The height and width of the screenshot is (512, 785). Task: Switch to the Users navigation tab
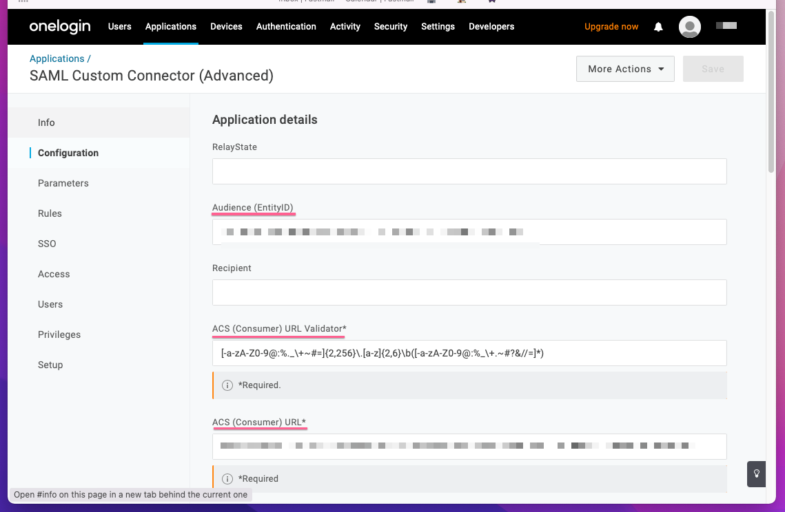pyautogui.click(x=119, y=26)
